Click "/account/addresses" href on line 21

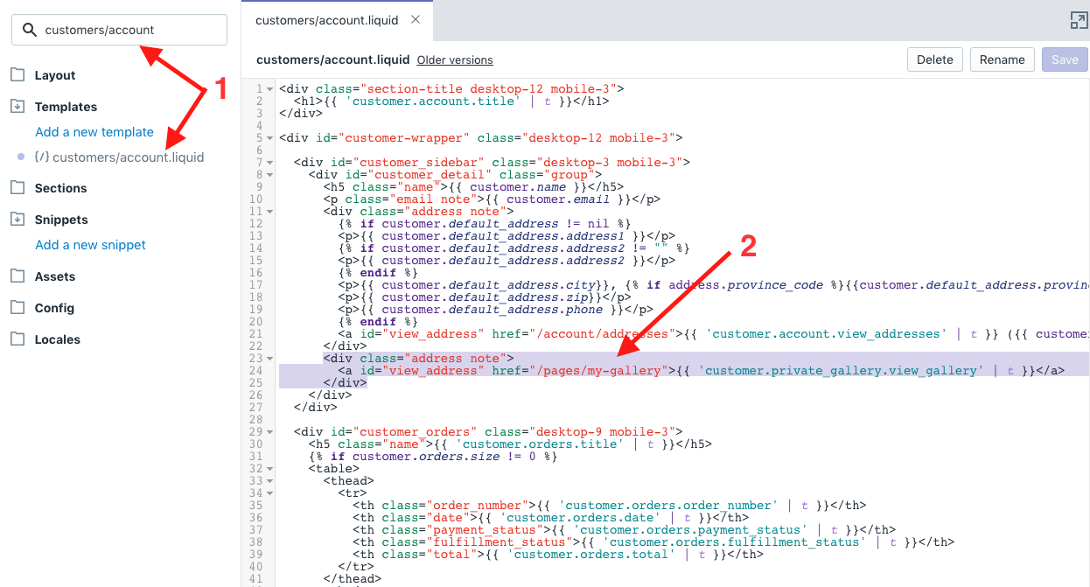(x=604, y=334)
